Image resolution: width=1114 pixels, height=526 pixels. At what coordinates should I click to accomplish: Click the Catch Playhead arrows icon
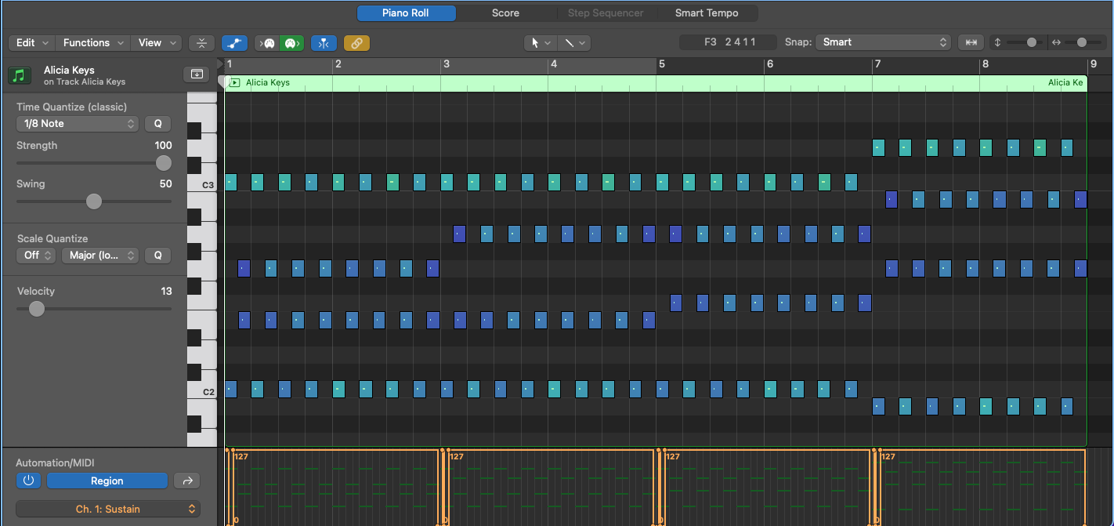971,43
